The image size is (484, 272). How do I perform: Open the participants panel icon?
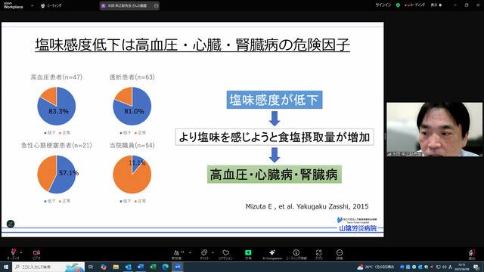tap(176, 252)
